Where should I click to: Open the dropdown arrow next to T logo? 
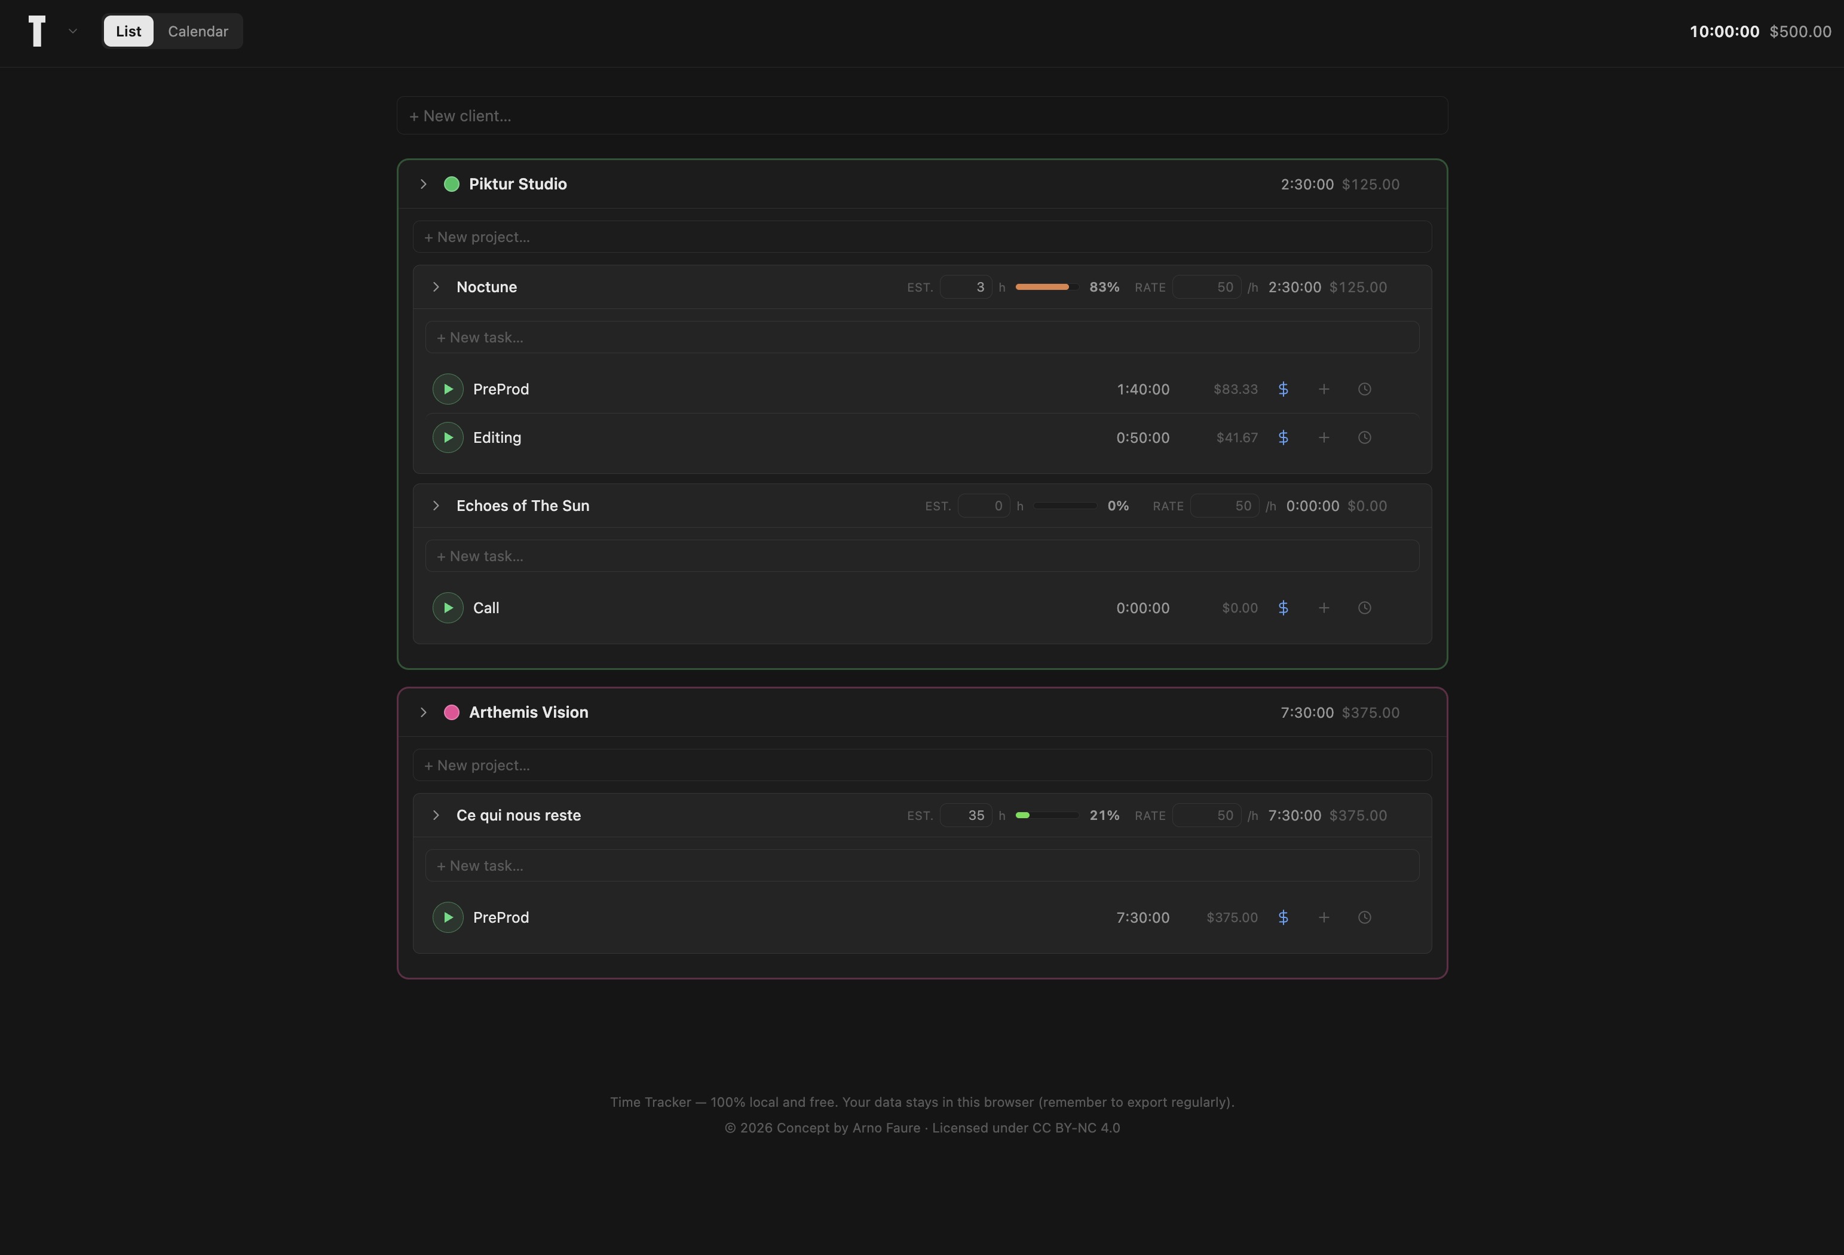(x=72, y=32)
